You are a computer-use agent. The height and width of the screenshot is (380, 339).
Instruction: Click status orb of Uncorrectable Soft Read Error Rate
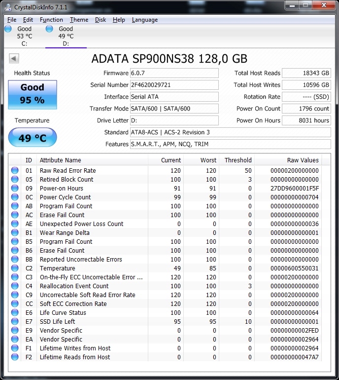click(x=15, y=295)
